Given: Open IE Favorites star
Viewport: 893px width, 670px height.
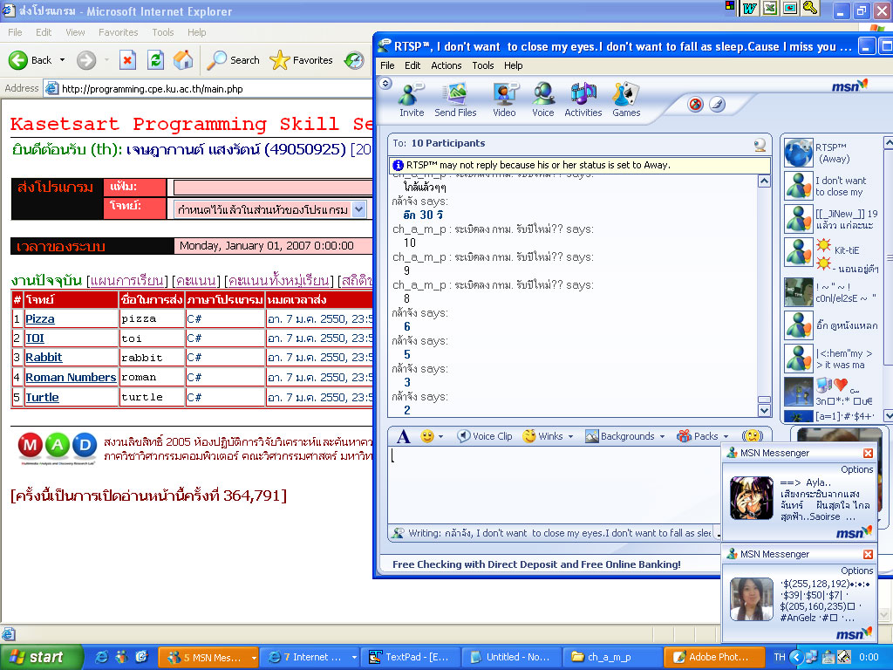Looking at the screenshot, I should (x=301, y=60).
